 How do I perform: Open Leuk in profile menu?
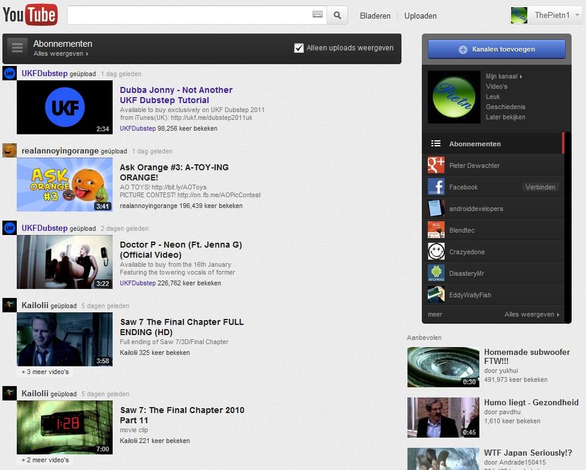coord(493,97)
